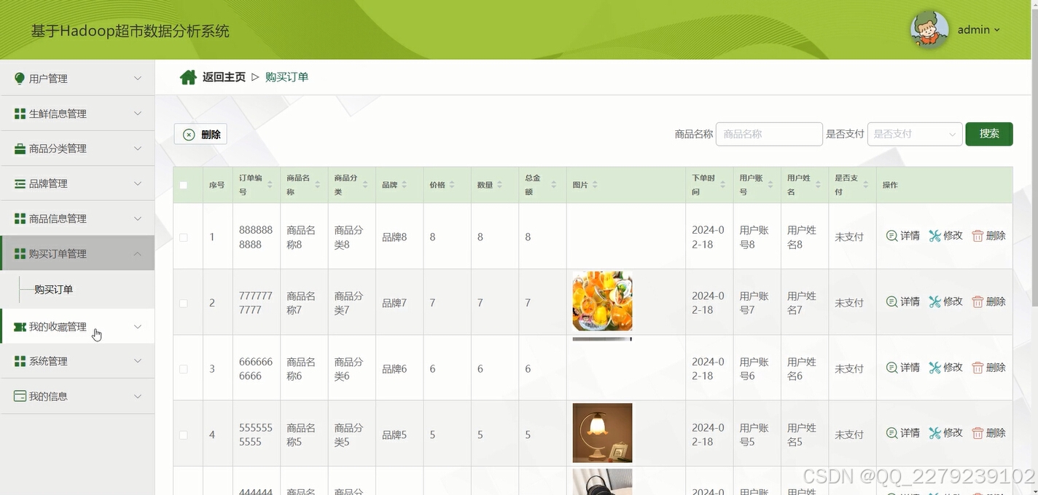Click the home icon beside 返回主页
Screen dimensions: 1038x495
[x=188, y=77]
